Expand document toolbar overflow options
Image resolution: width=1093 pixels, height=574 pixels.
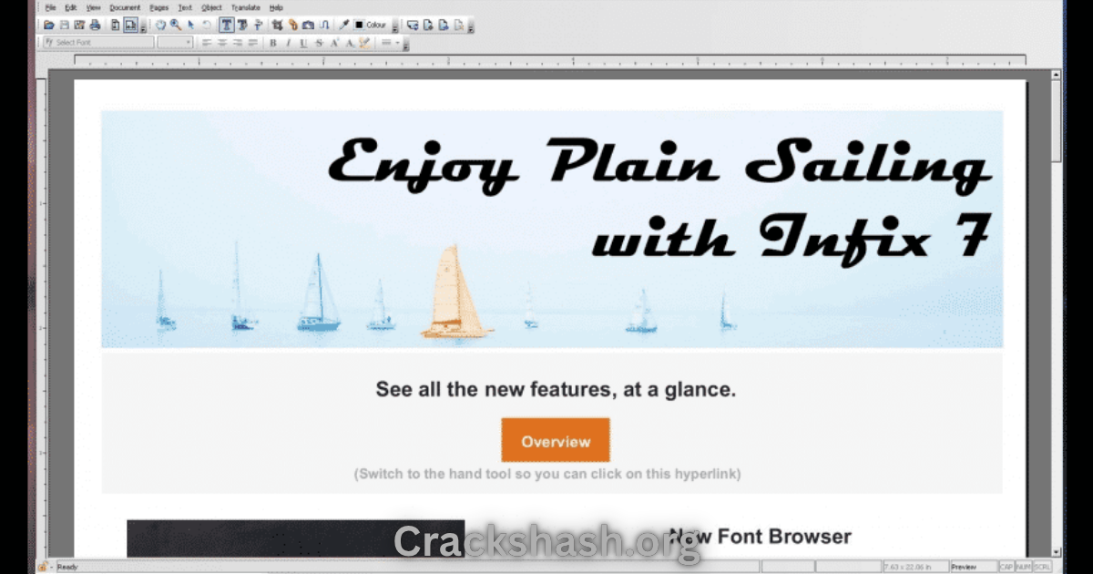[473, 28]
